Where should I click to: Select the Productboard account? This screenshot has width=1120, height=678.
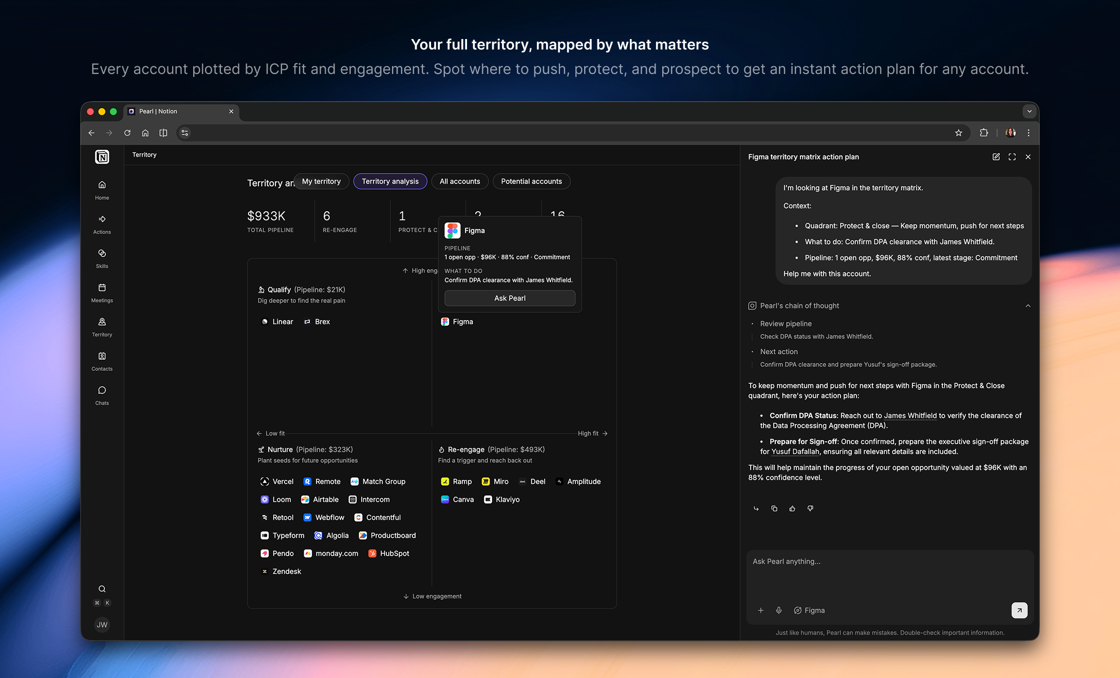pos(387,535)
